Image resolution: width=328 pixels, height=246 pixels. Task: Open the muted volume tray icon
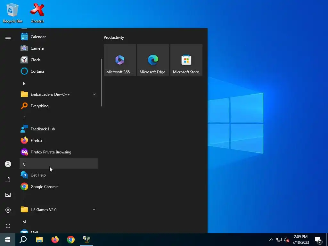pyautogui.click(x=286, y=240)
